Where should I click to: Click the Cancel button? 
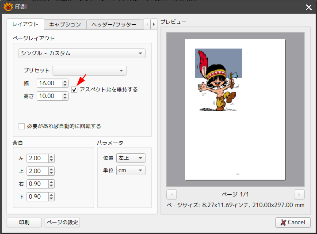click(x=293, y=223)
